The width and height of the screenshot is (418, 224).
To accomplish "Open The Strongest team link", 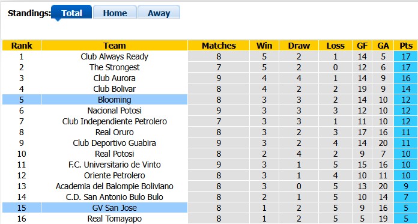I will point(114,67).
